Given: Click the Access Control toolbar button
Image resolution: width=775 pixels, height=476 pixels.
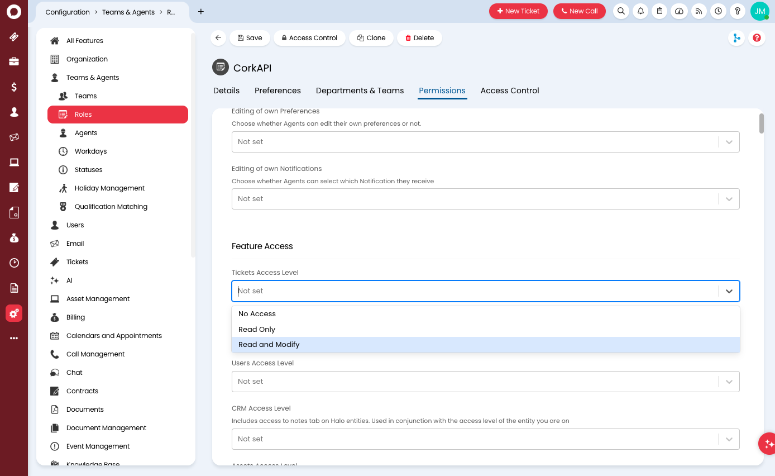Looking at the screenshot, I should pyautogui.click(x=309, y=38).
